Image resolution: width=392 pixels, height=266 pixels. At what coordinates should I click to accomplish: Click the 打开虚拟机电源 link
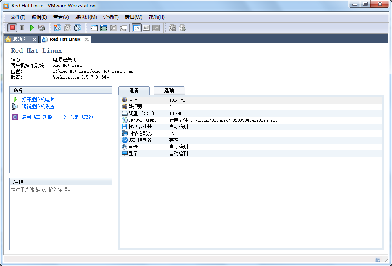point(38,99)
